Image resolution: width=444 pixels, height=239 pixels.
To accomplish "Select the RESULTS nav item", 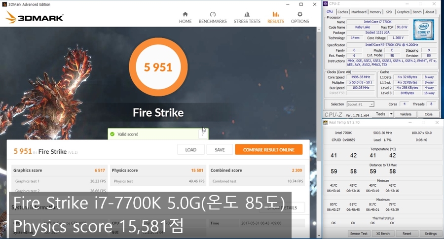I will [275, 18].
